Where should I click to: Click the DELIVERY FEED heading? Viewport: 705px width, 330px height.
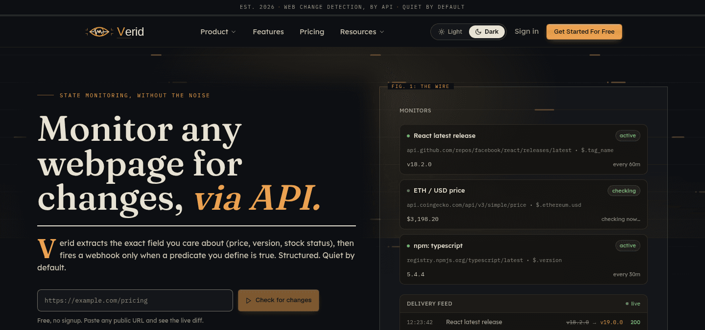(x=429, y=304)
